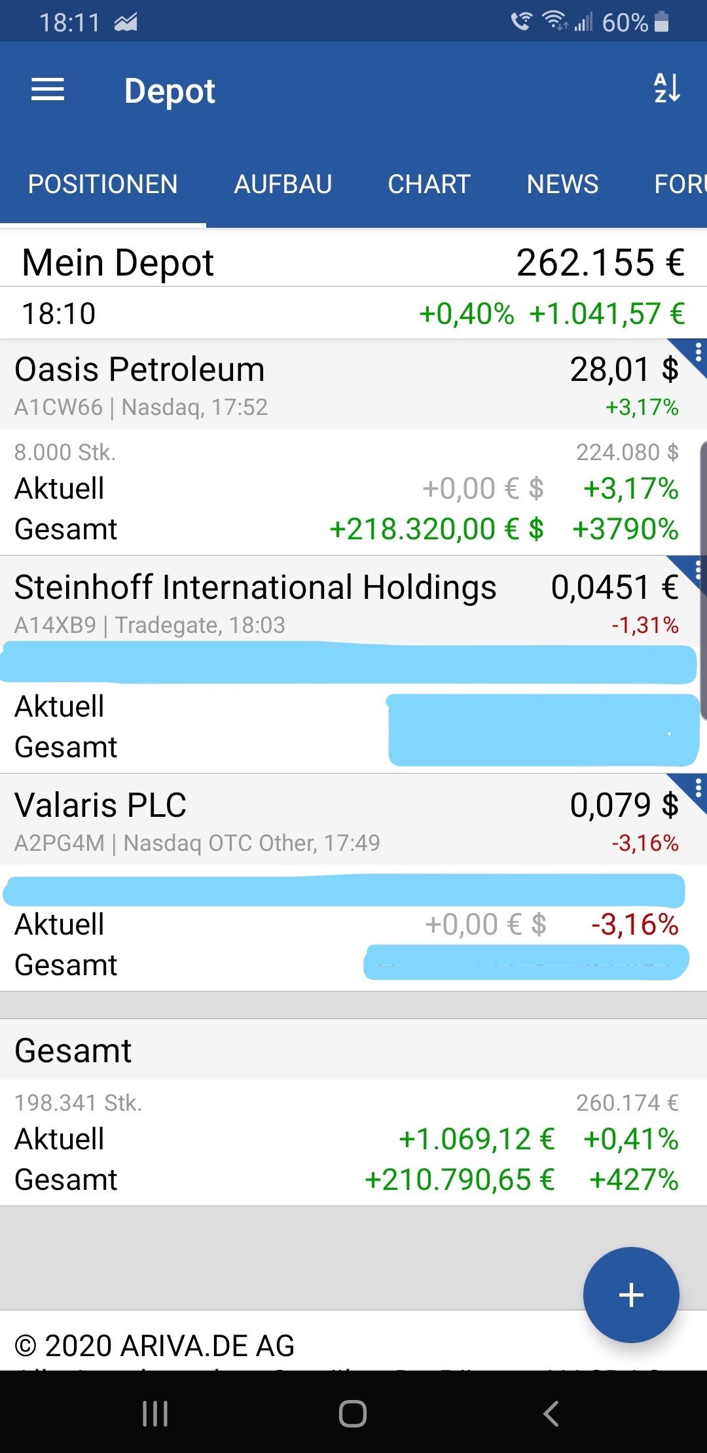Viewport: 707px width, 1453px height.
Task: Switch to the CHART tab
Action: point(429,185)
